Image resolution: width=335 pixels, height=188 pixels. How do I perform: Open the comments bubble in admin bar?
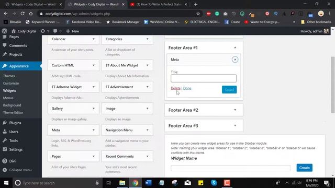tap(57, 31)
